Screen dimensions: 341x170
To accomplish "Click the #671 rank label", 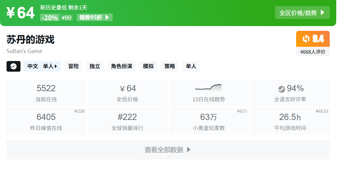I will pyautogui.click(x=242, y=111).
